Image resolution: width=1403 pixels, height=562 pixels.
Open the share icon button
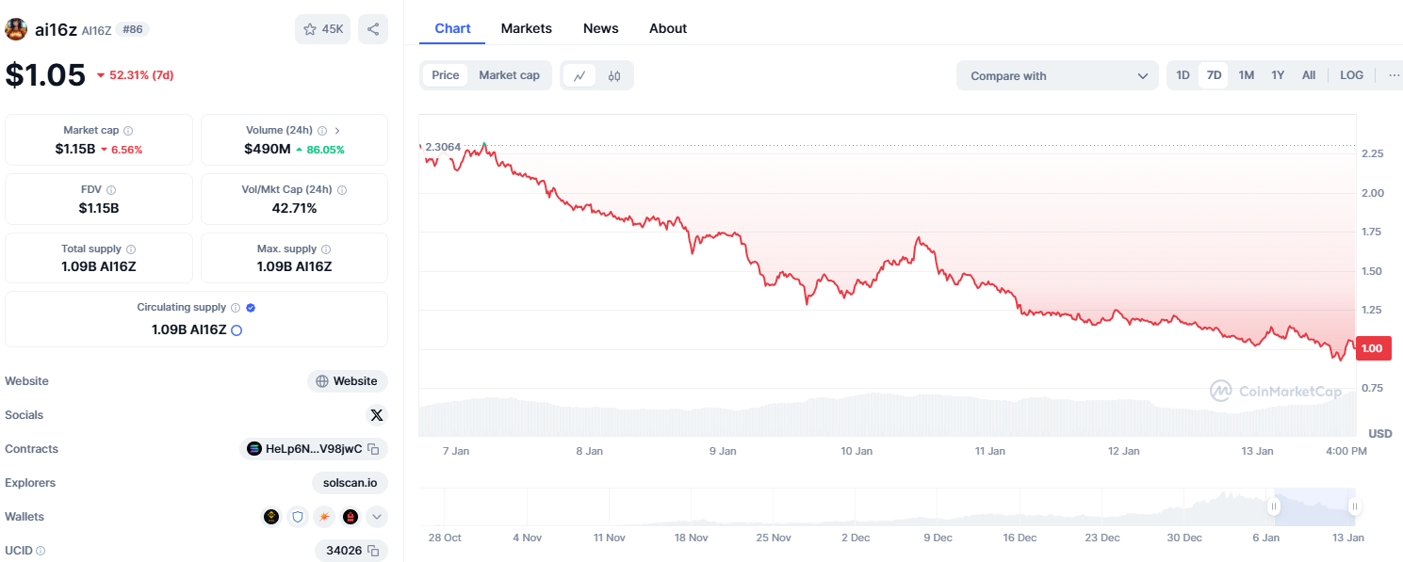pos(373,29)
